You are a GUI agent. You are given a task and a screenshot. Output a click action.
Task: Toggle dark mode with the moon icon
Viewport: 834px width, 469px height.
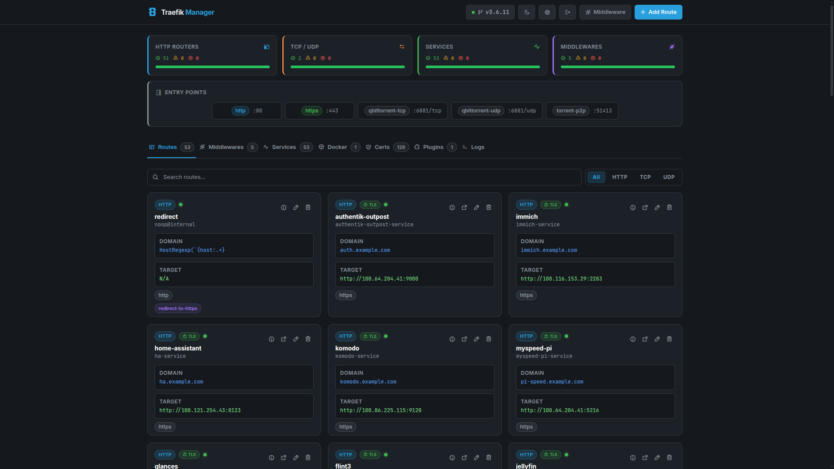pyautogui.click(x=526, y=12)
